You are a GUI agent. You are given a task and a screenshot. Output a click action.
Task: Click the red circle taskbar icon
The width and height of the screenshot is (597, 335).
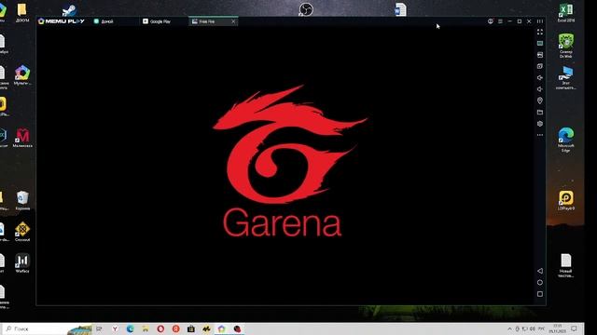coord(237,328)
